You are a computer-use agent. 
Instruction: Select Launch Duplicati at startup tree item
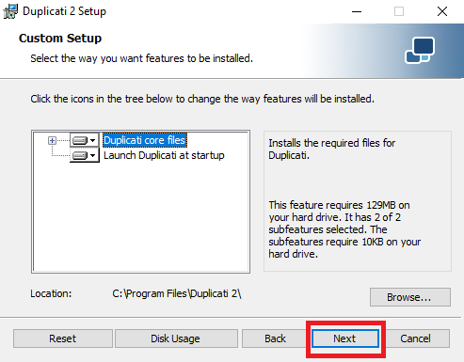164,155
